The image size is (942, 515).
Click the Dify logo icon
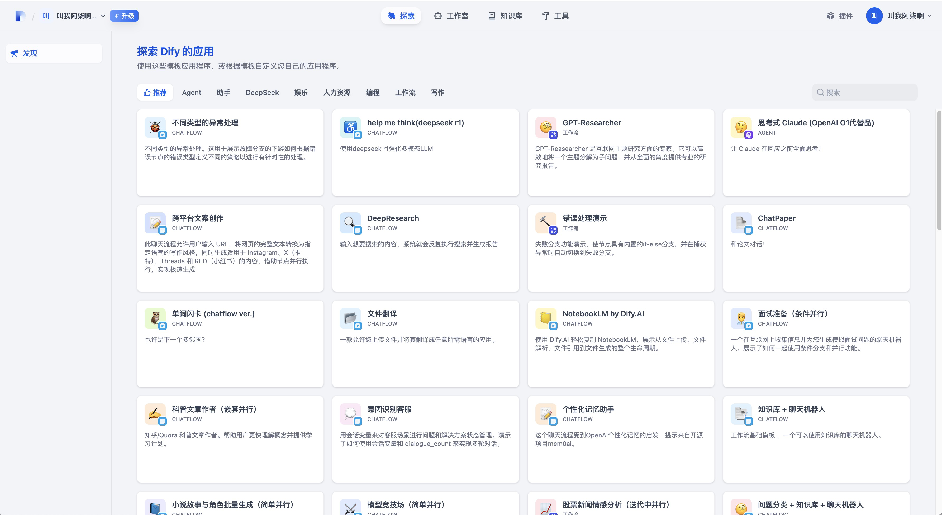(21, 16)
